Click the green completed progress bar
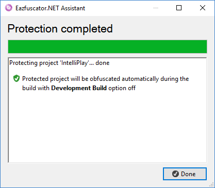 point(107,46)
